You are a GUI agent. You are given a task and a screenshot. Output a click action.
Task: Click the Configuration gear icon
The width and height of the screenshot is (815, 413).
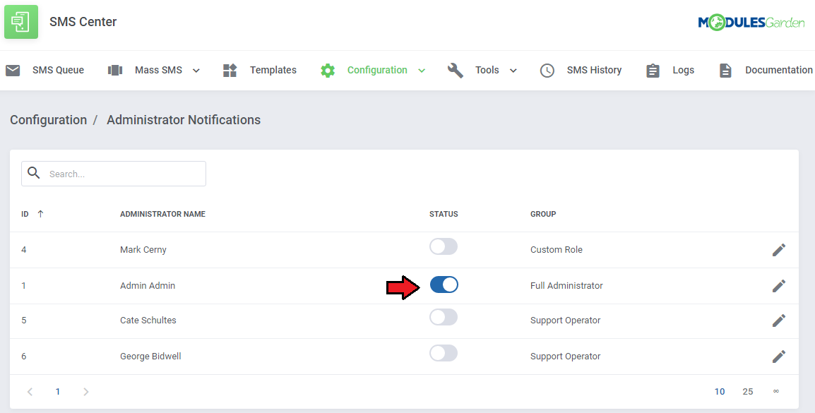[x=328, y=70]
